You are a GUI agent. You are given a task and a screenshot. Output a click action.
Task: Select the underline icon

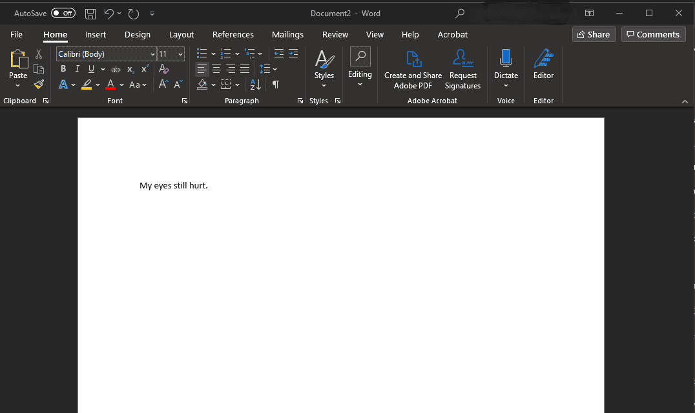point(90,69)
